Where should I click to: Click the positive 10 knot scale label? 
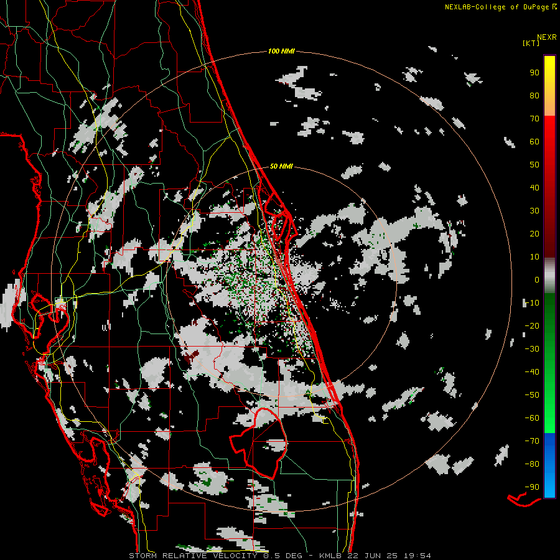pos(534,257)
